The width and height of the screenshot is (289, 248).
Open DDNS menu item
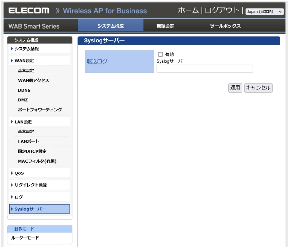click(x=24, y=90)
